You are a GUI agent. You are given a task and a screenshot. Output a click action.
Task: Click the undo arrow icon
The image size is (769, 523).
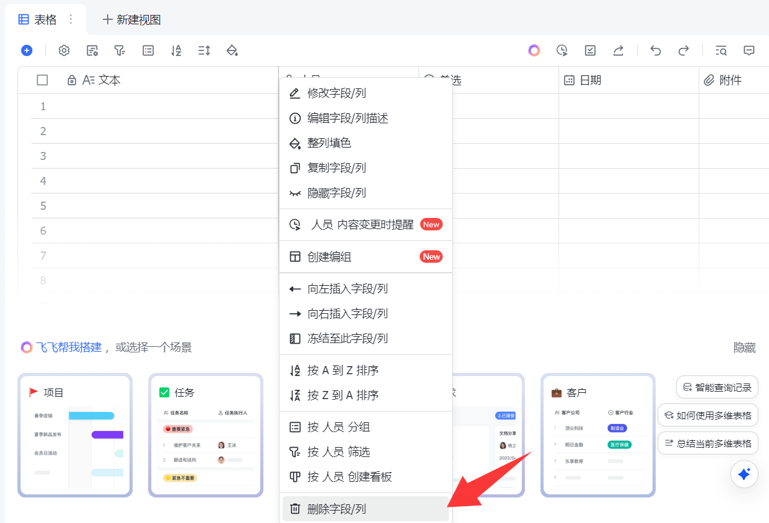655,50
